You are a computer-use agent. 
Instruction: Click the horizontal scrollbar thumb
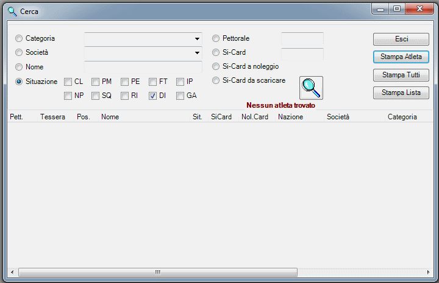coord(158,272)
